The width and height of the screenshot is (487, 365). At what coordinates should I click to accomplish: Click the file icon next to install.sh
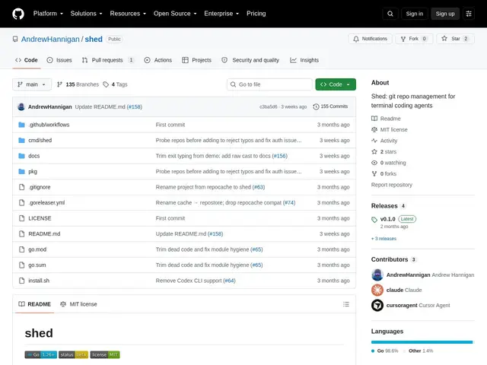21,281
